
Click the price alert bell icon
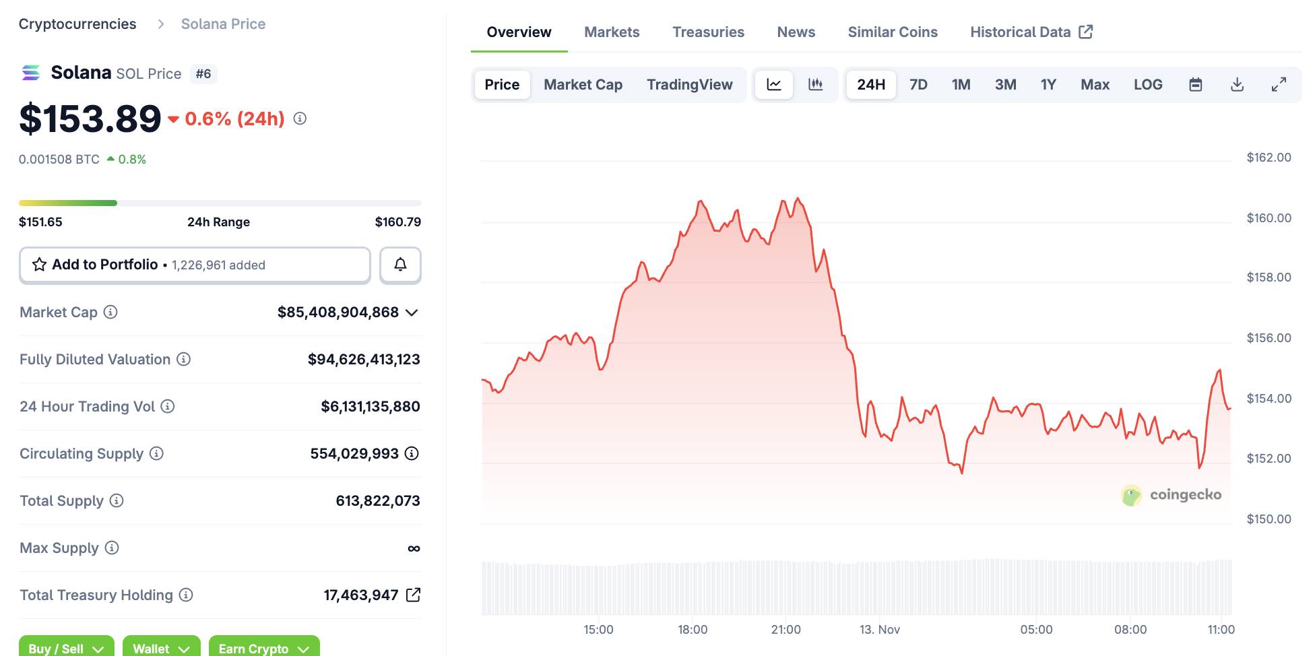tap(400, 265)
